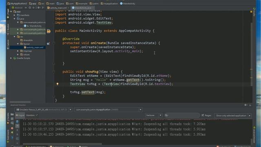Click the logcat search field
261x147 pixels.
coord(182,115)
